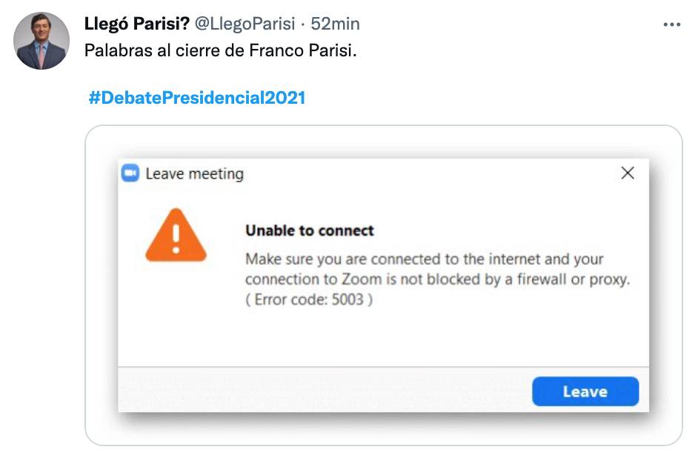Screen dimensions: 698x461
Task: Open the tweet's more options ellipsis menu
Action: pos(671,24)
